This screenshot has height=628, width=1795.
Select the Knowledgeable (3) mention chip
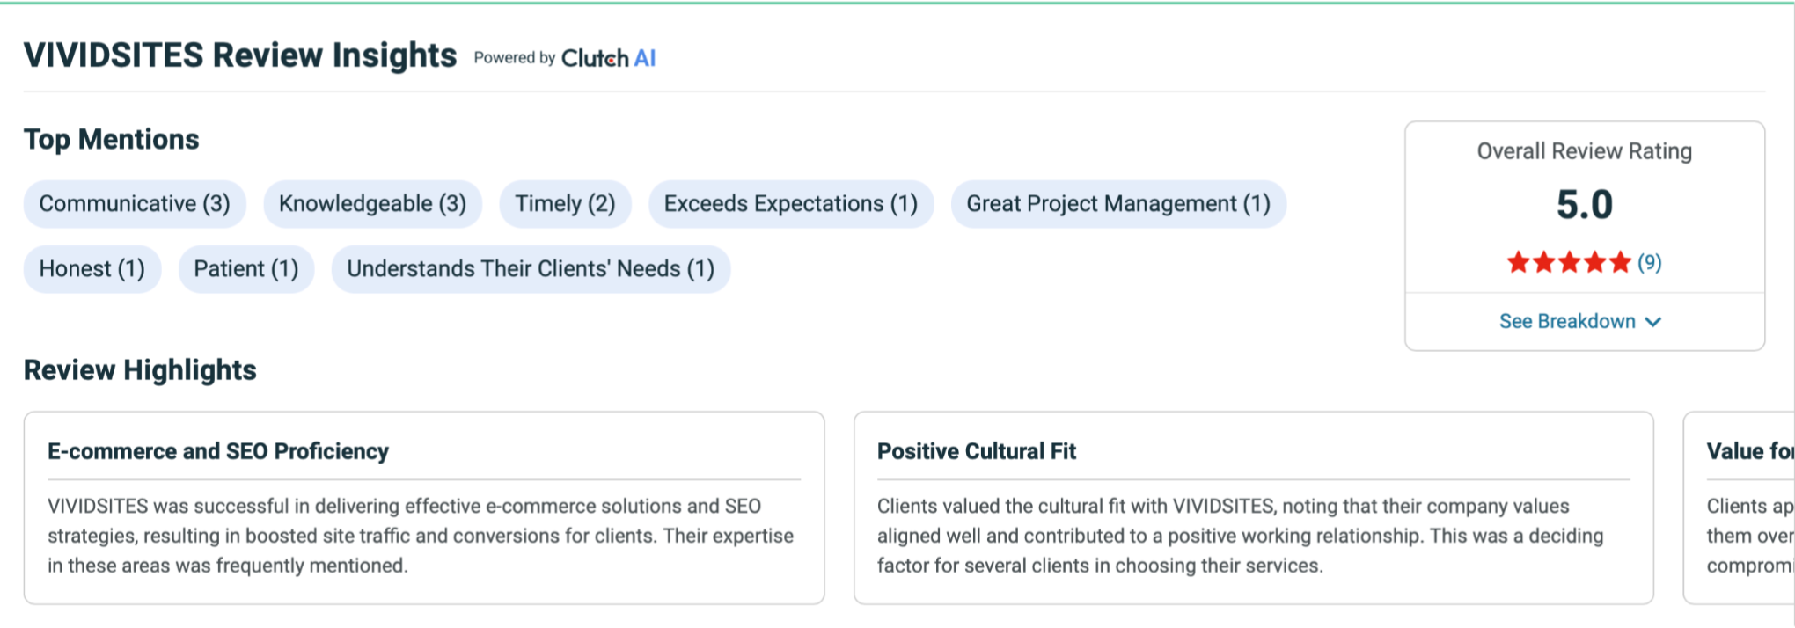(372, 204)
